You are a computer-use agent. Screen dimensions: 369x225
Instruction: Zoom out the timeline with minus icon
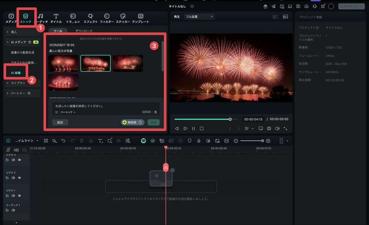236,141
